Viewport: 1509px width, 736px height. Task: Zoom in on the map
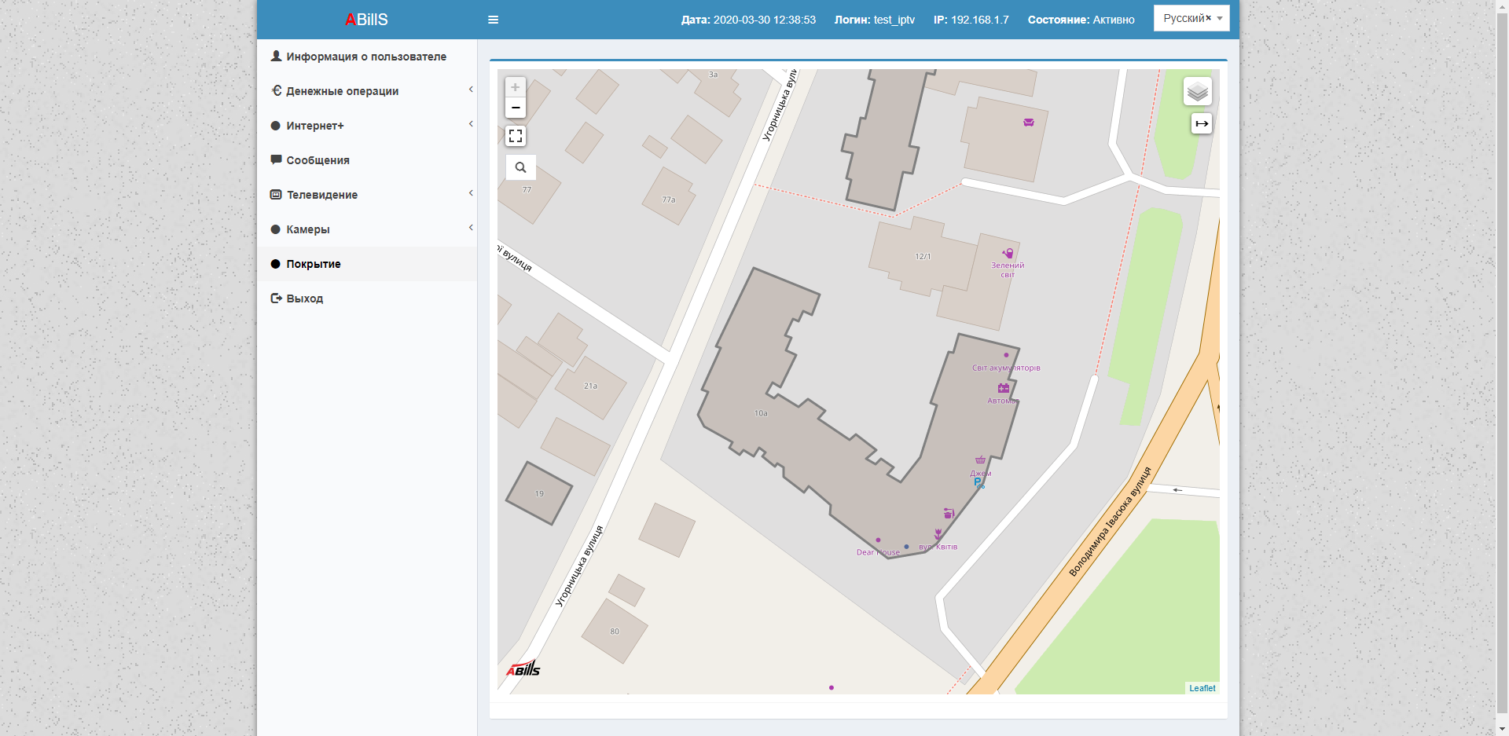[516, 87]
